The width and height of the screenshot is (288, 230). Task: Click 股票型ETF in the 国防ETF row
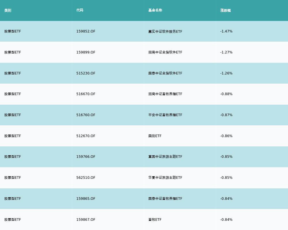pos(13,136)
